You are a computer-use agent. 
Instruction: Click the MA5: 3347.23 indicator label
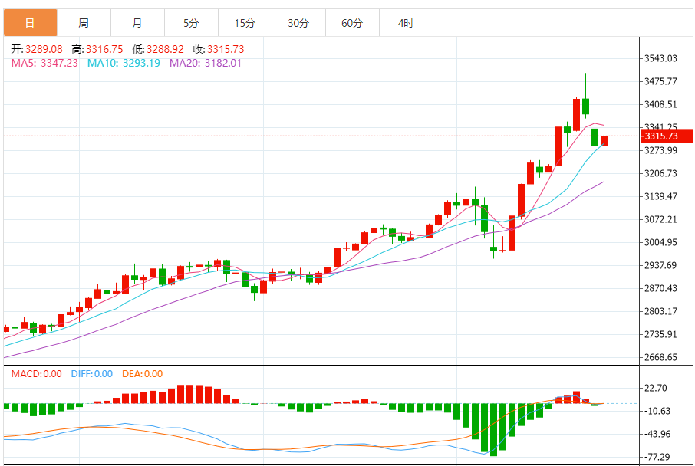tap(44, 63)
